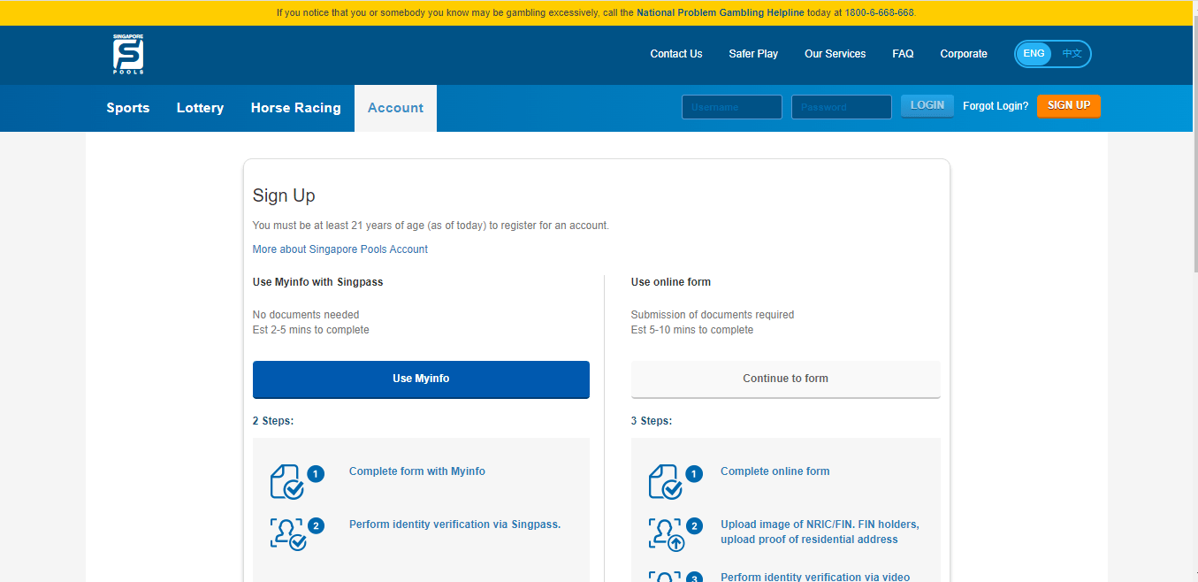Image resolution: width=1198 pixels, height=582 pixels.
Task: Click the '2 Steps:' label
Action: tap(273, 421)
